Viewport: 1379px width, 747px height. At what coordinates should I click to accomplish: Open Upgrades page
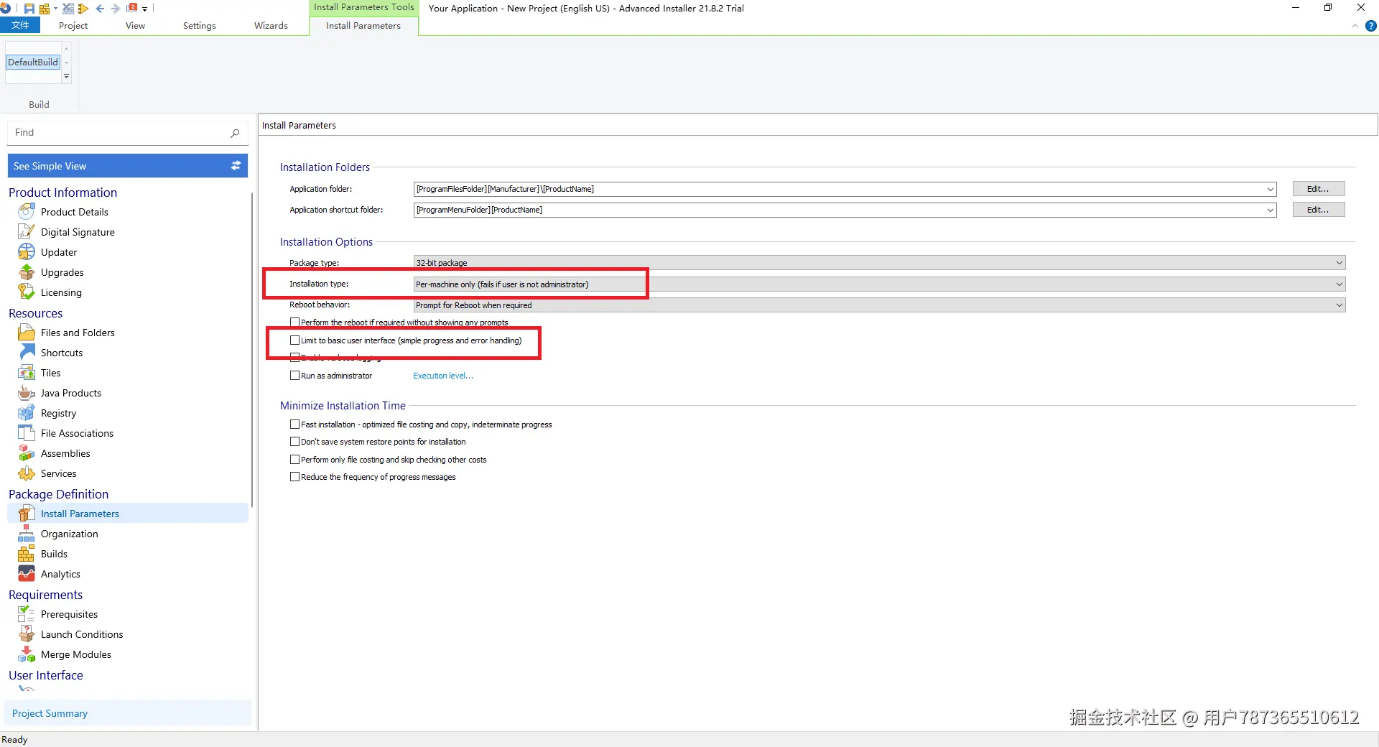62,272
